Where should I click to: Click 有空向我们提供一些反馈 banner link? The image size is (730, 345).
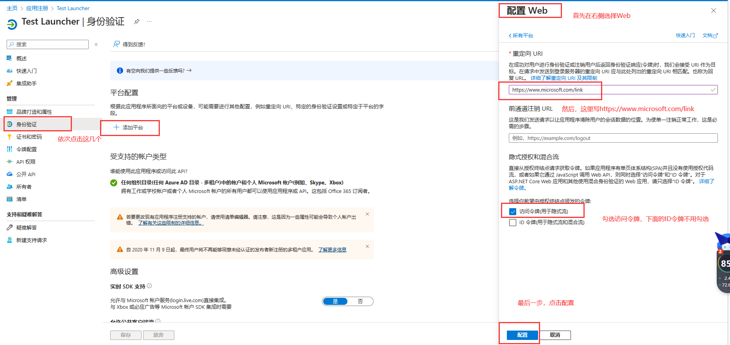pyautogui.click(x=159, y=71)
